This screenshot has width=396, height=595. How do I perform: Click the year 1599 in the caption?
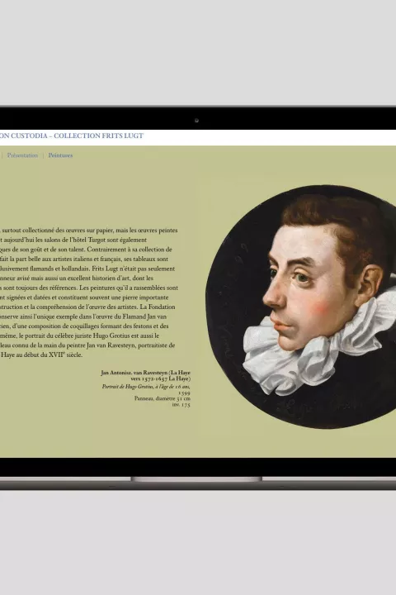pyautogui.click(x=184, y=393)
